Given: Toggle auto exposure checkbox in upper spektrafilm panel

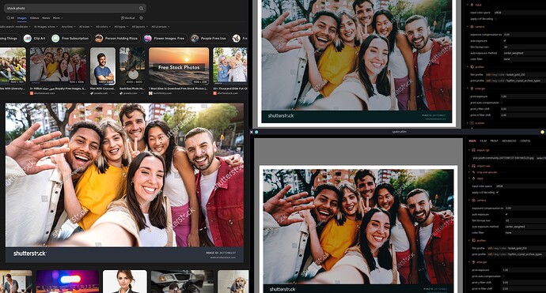Looking at the screenshot, I should [x=505, y=40].
